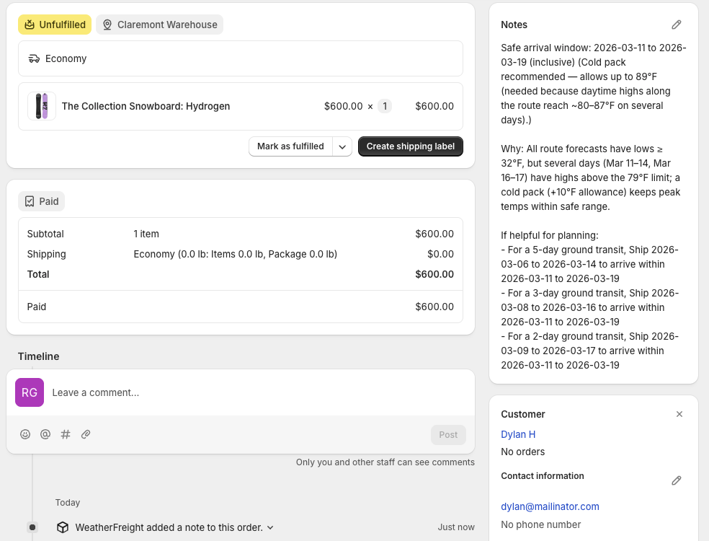Edit the order Notes with pencil icon
Viewport: 709px width, 541px height.
pos(676,24)
